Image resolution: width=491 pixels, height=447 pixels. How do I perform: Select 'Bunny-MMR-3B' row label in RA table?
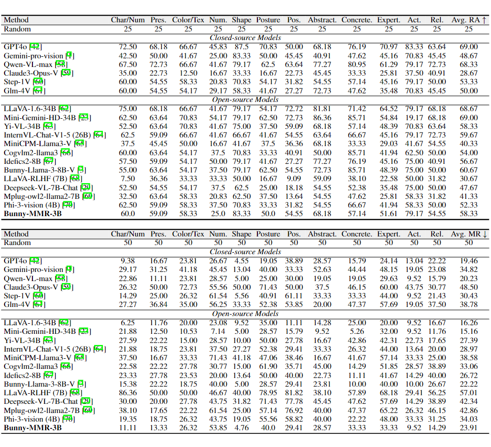coord(32,214)
